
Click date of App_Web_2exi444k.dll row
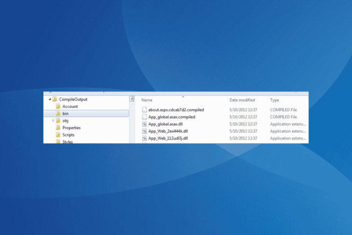tap(243, 131)
